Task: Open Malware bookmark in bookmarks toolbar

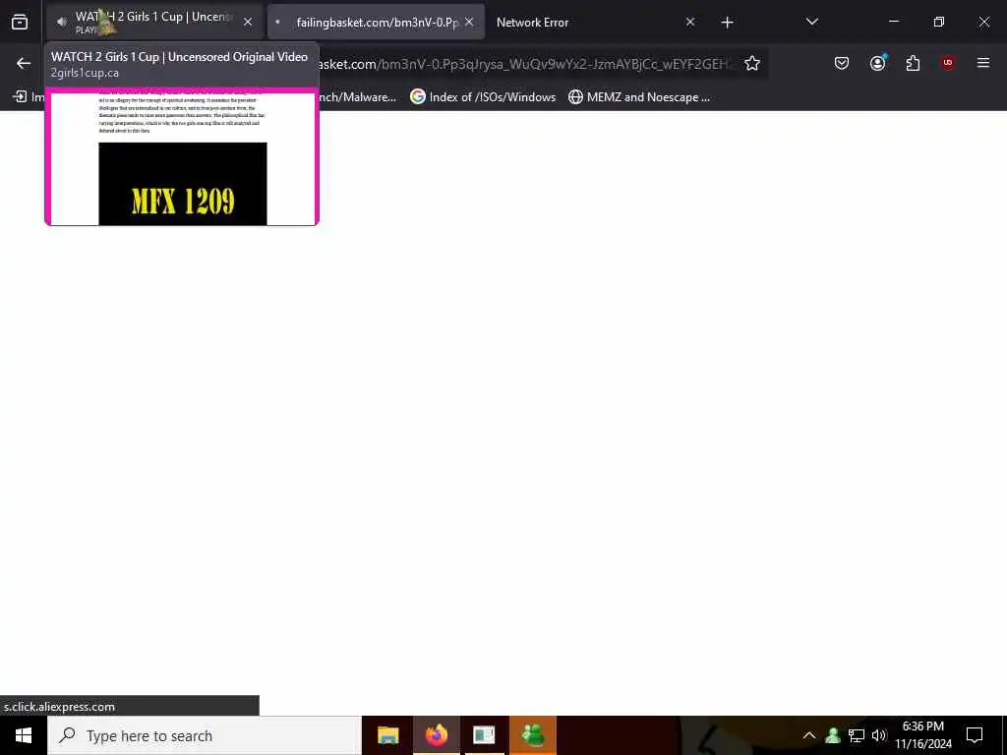Action: click(357, 97)
